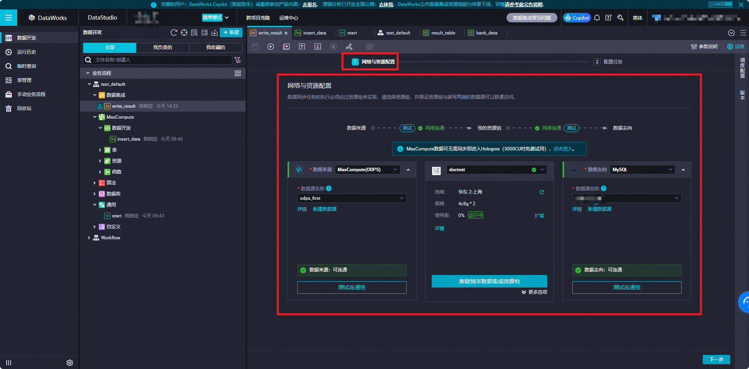This screenshot has height=369, width=749.
Task: Switch the 业务流程 tree to grid view
Action: 238,73
